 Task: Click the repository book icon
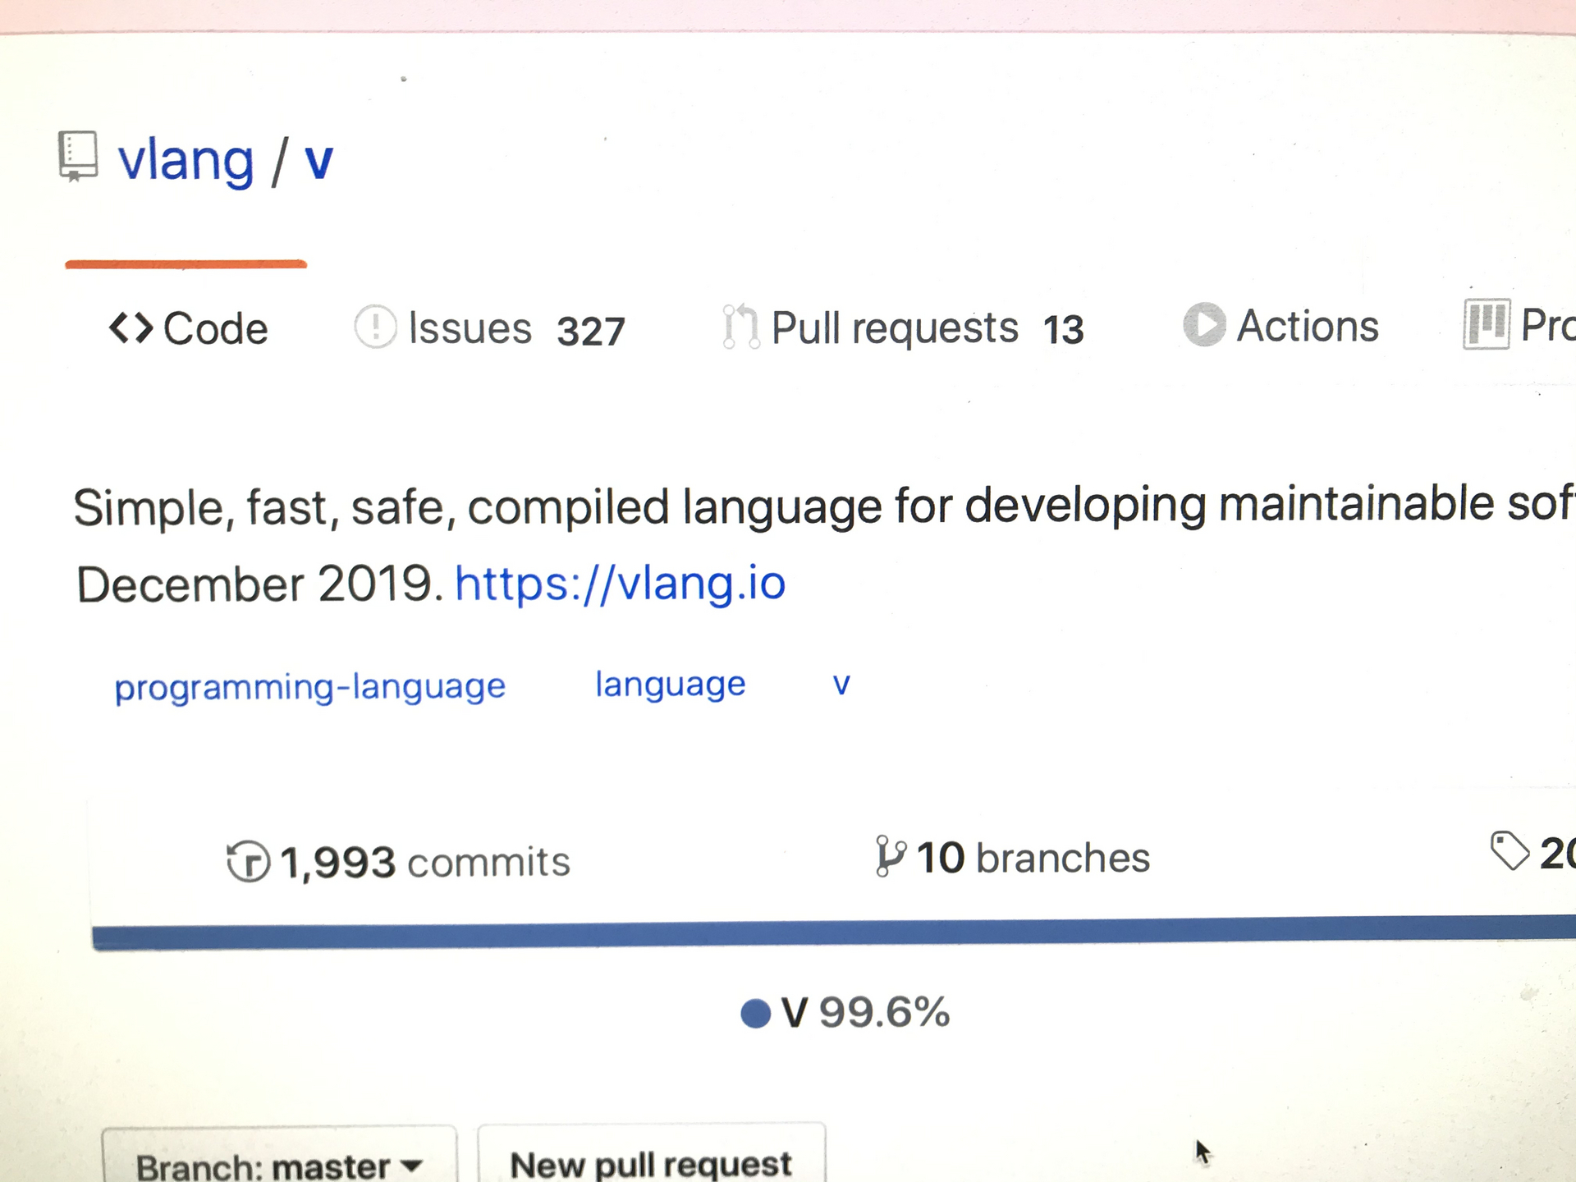(x=78, y=156)
